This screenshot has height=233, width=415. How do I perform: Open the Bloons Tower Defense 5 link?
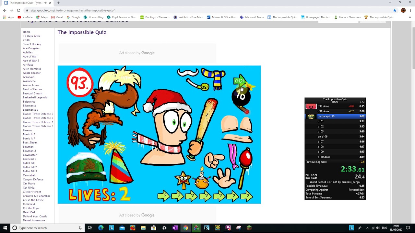coord(38,126)
